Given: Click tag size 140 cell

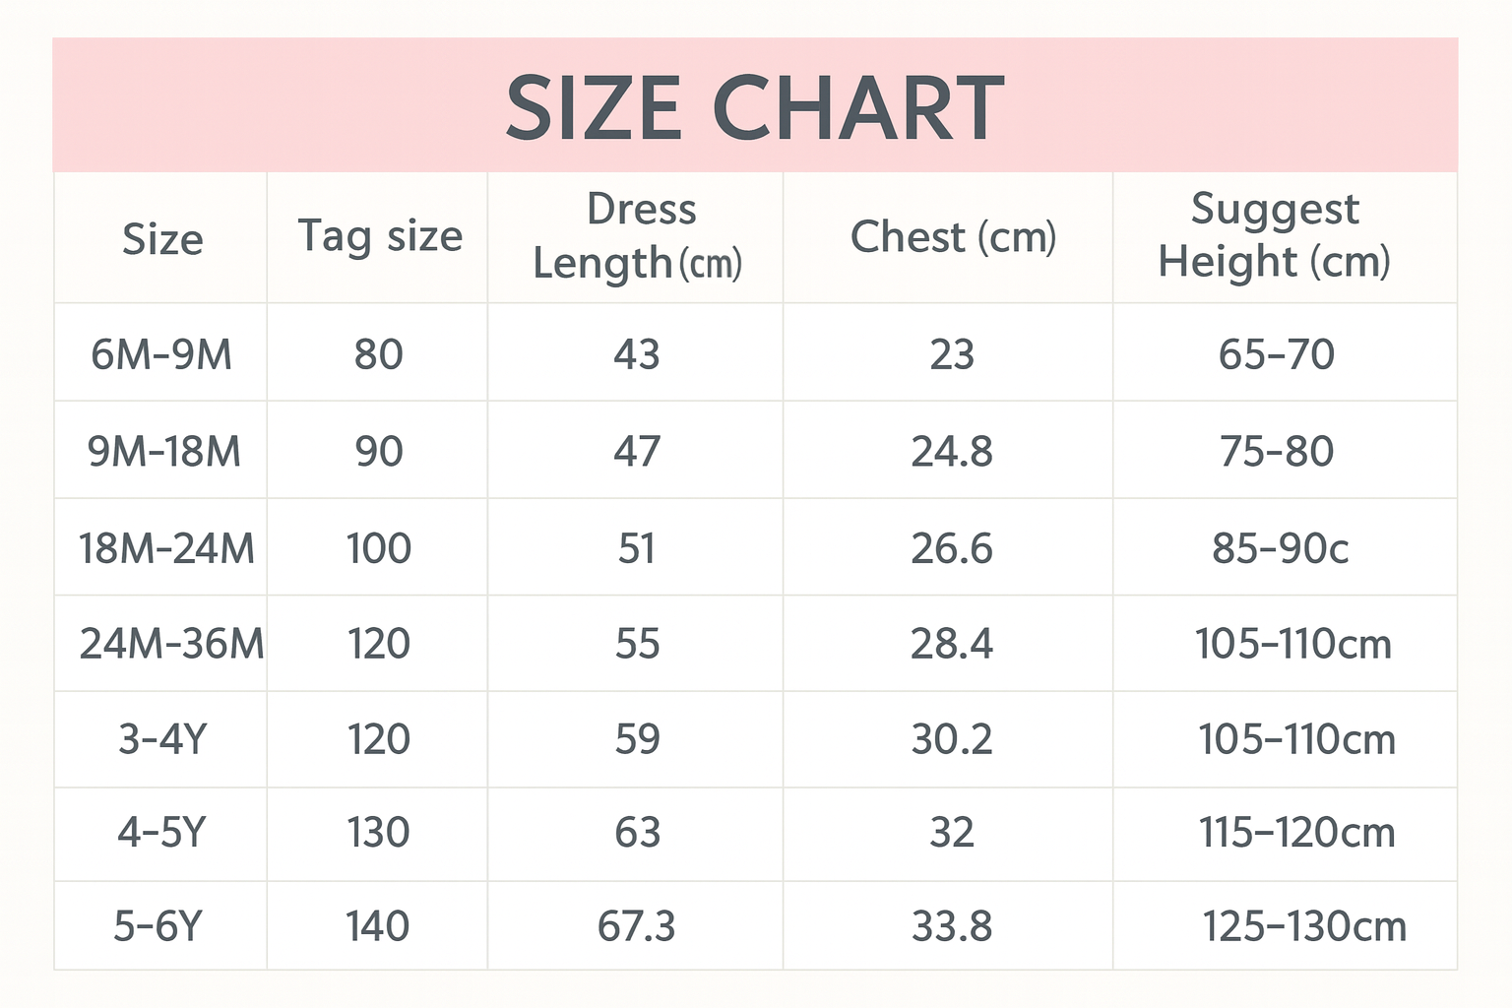Looking at the screenshot, I should [377, 926].
